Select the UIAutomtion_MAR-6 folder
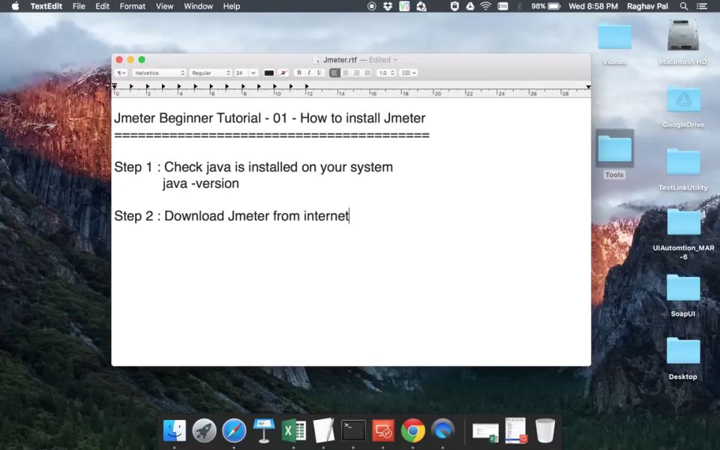This screenshot has width=720, height=450. click(683, 222)
